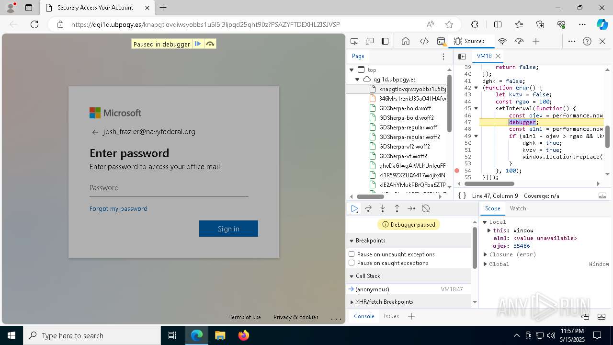Click the coverage download icon in status bar
Image resolution: width=613 pixels, height=345 pixels.
tap(602, 195)
